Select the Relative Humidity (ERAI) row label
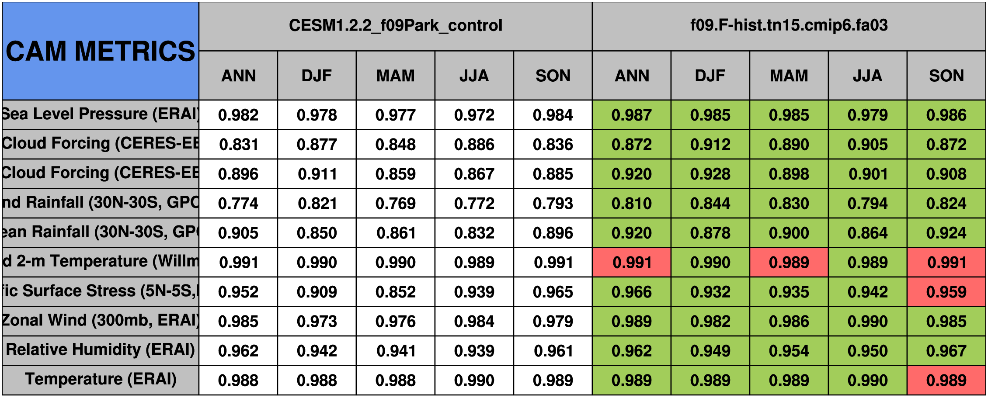This screenshot has height=398, width=988. point(101,350)
